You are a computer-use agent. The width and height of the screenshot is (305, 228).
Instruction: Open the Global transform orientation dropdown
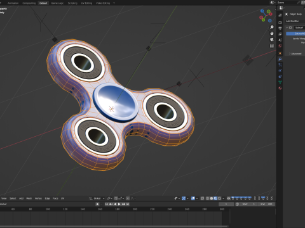(x=97, y=198)
